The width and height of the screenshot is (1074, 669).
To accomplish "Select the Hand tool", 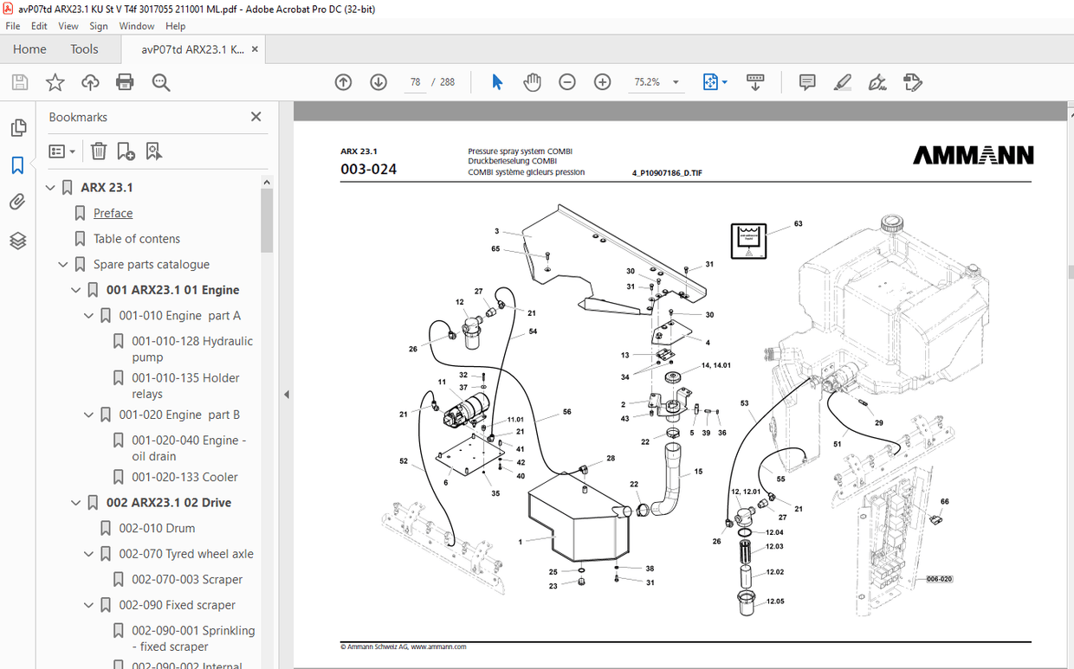I will click(532, 81).
